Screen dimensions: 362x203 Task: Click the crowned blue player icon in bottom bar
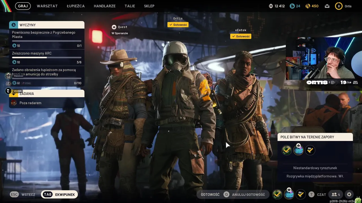point(289,194)
